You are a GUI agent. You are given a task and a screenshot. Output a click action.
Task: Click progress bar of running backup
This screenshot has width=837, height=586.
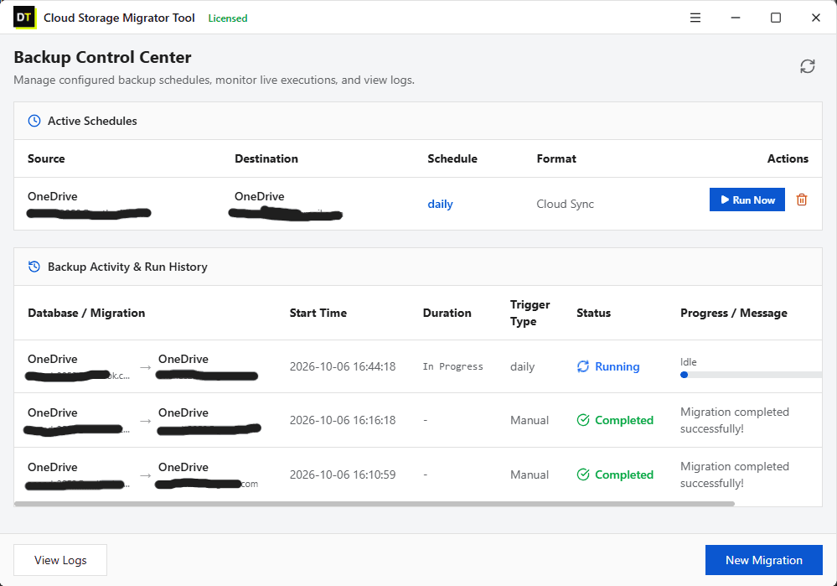(751, 375)
